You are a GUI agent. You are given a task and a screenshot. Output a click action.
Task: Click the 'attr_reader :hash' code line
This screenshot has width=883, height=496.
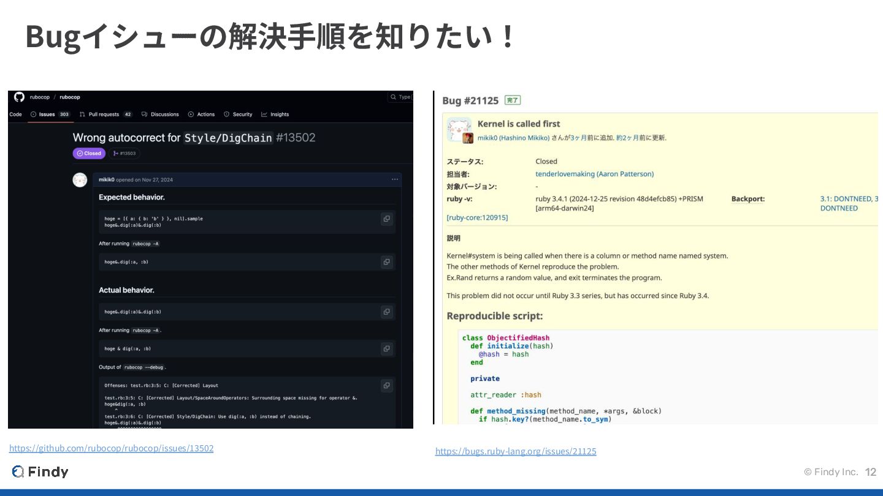coord(506,395)
